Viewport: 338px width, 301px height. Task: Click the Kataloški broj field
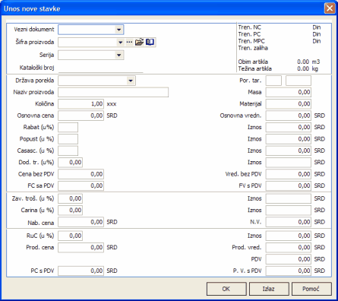pyautogui.click(x=101, y=68)
